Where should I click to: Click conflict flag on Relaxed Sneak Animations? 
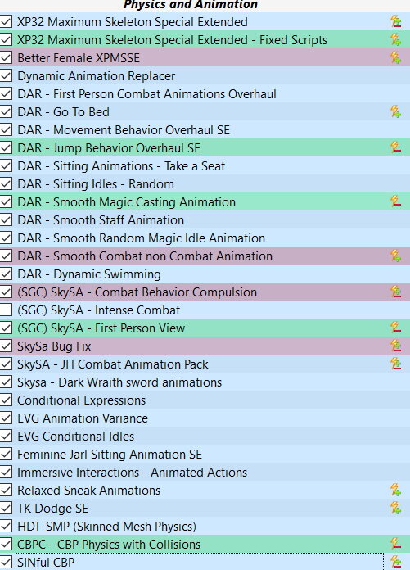tap(396, 490)
